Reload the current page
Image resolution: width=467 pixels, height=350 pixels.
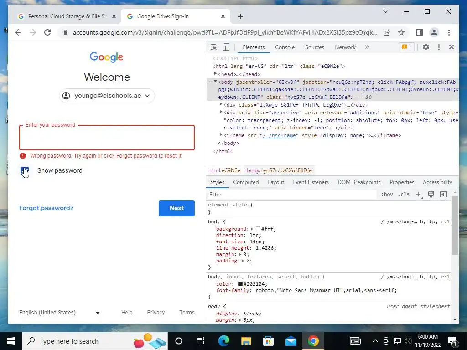point(47,32)
